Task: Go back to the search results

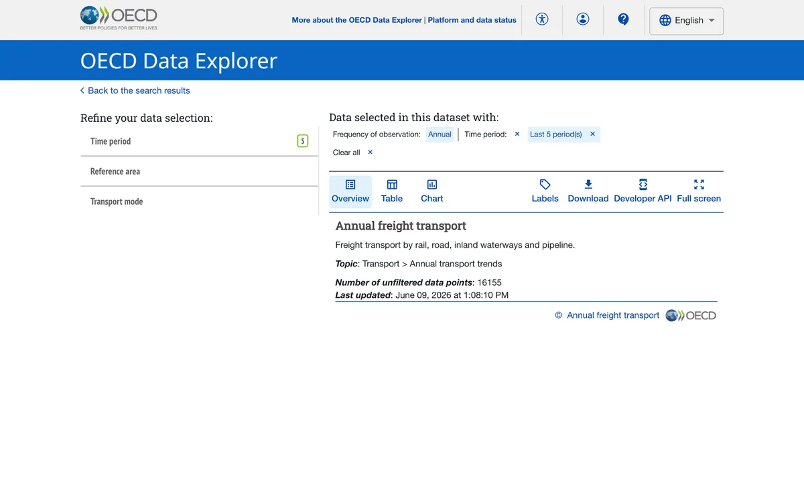Action: [135, 90]
